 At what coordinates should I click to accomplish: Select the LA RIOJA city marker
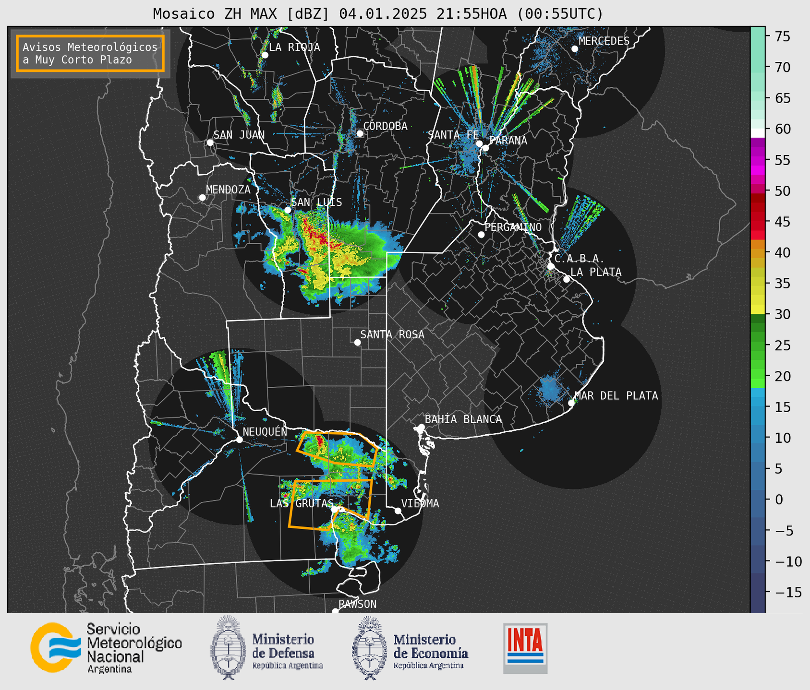(x=265, y=55)
